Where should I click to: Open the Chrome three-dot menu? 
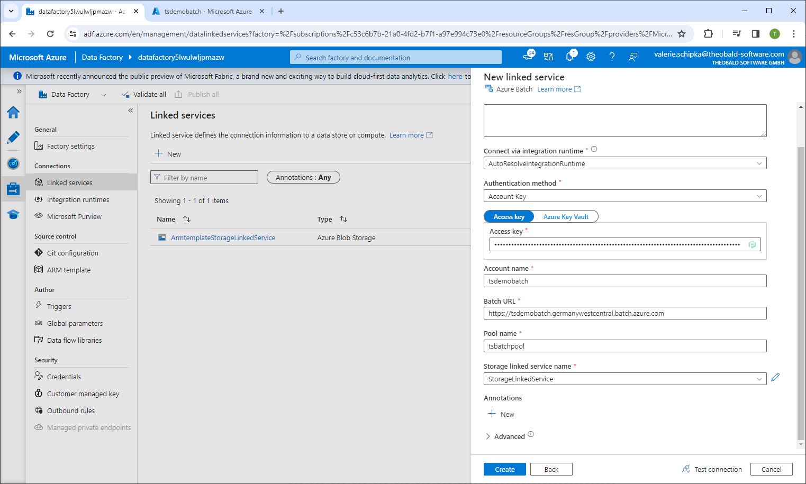coord(793,34)
